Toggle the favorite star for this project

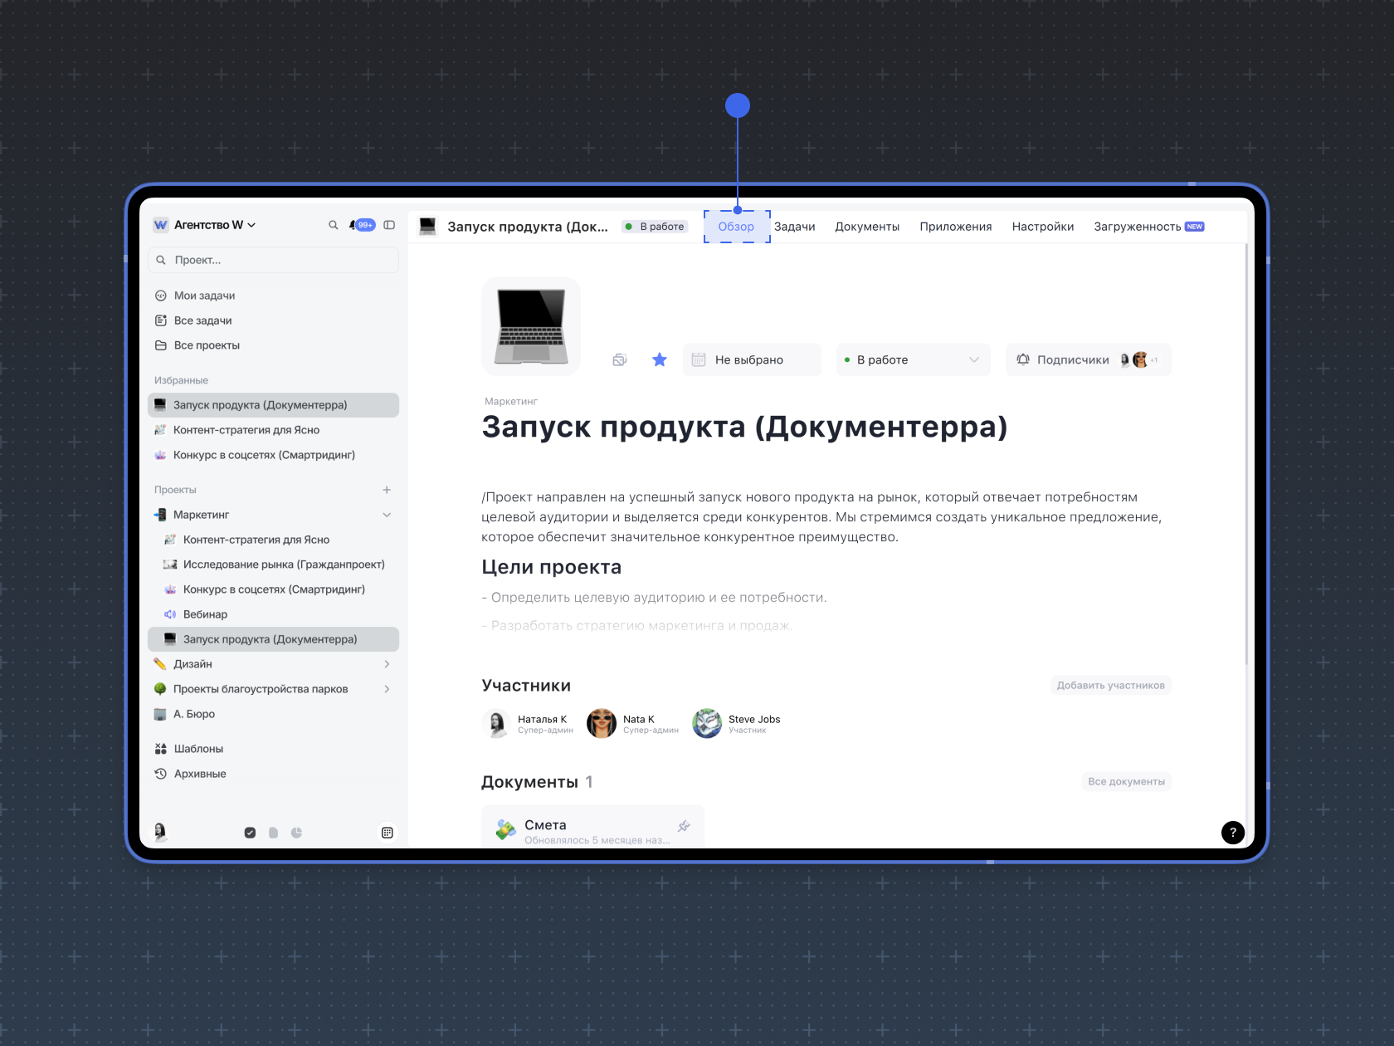point(660,359)
